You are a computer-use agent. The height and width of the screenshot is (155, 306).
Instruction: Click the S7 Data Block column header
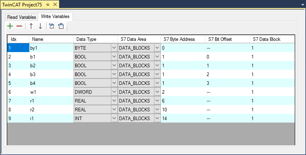(272, 39)
